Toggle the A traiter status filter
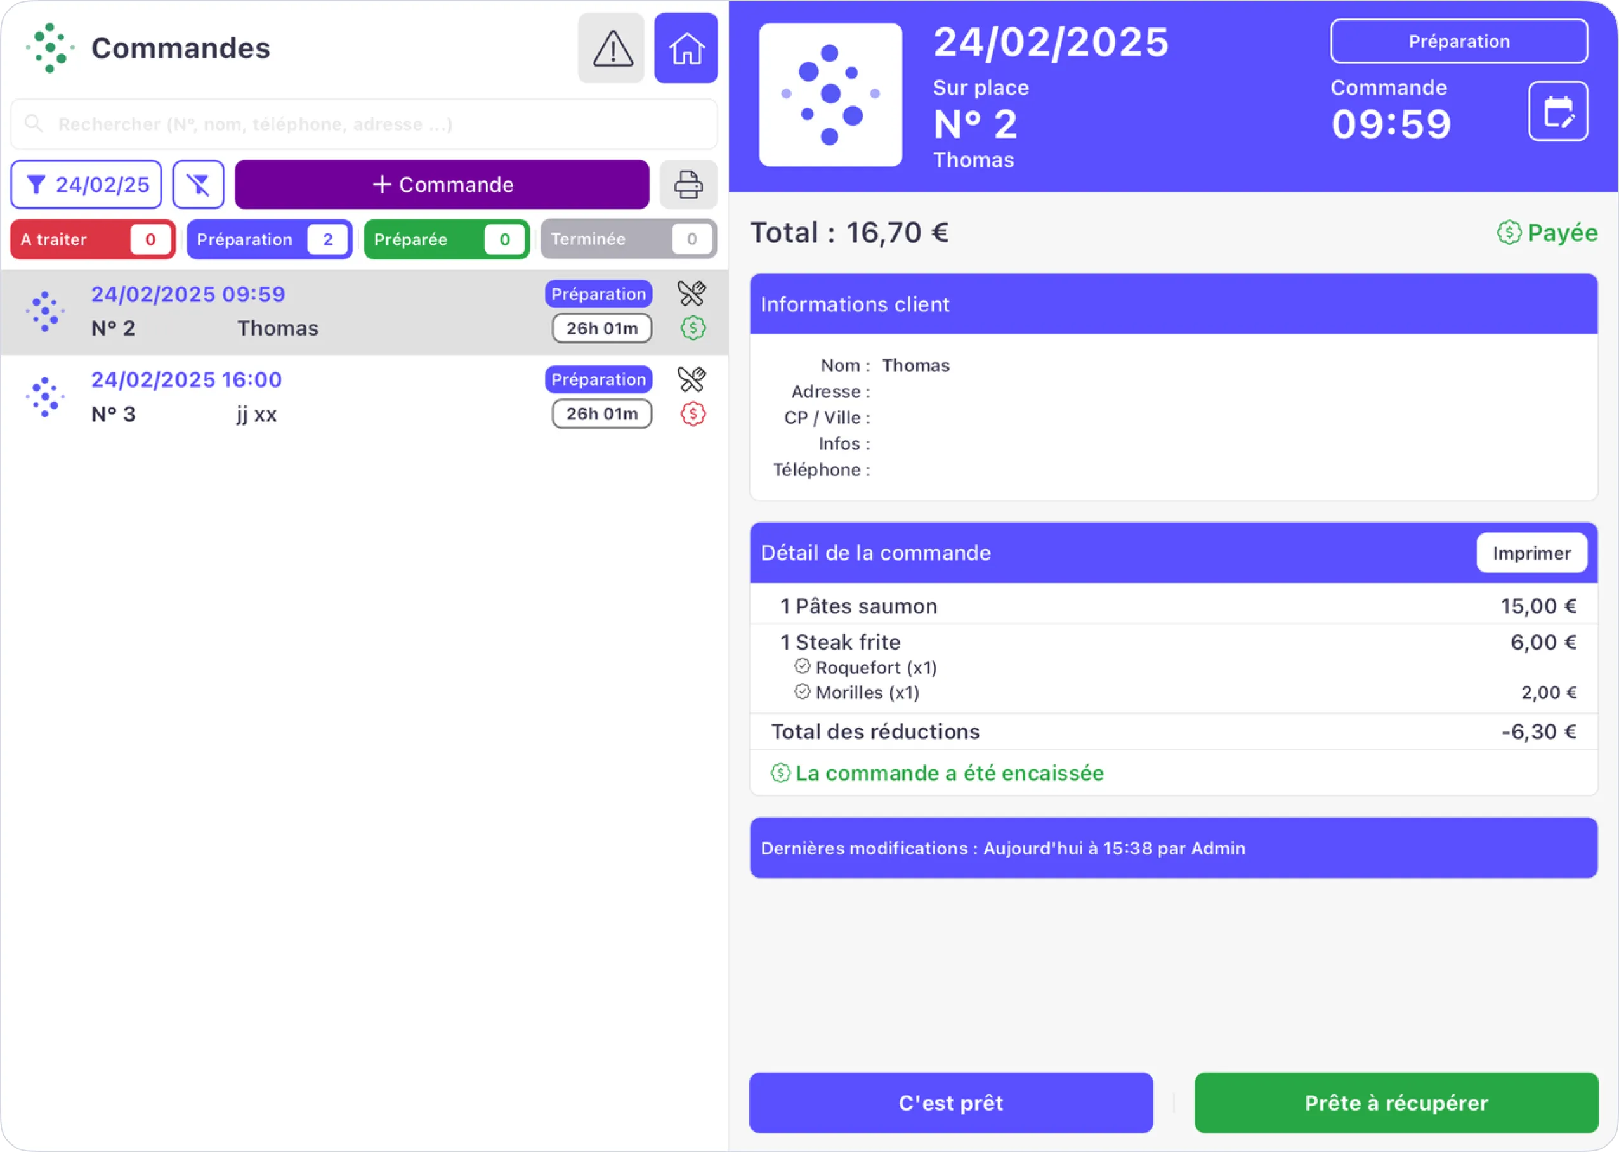The image size is (1619, 1152). point(92,239)
